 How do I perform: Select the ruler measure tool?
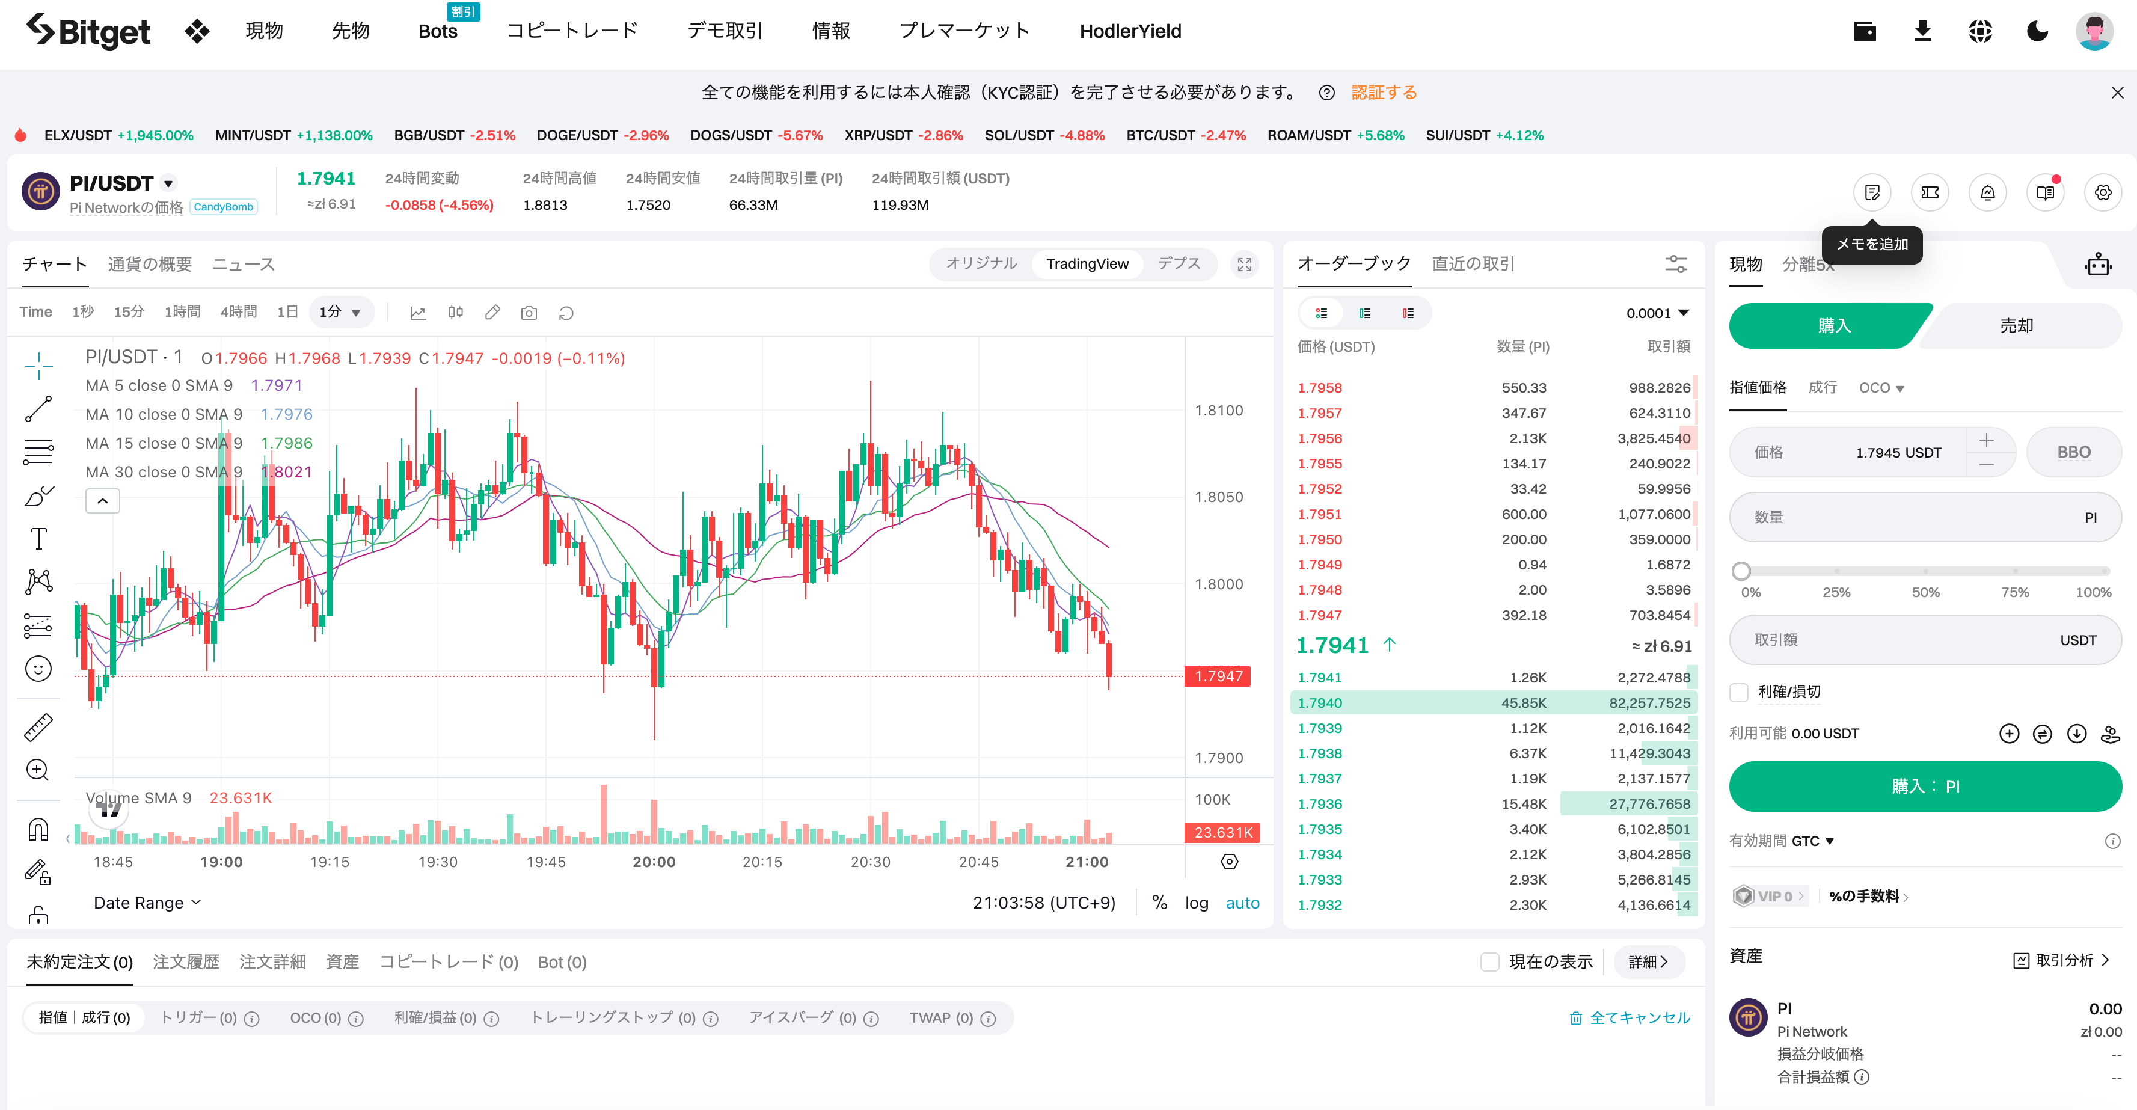(38, 727)
